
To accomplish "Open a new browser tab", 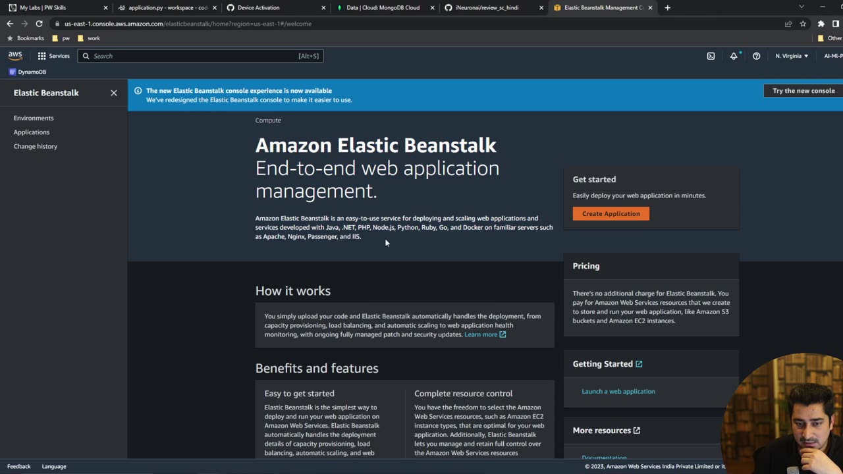I will coord(667,8).
